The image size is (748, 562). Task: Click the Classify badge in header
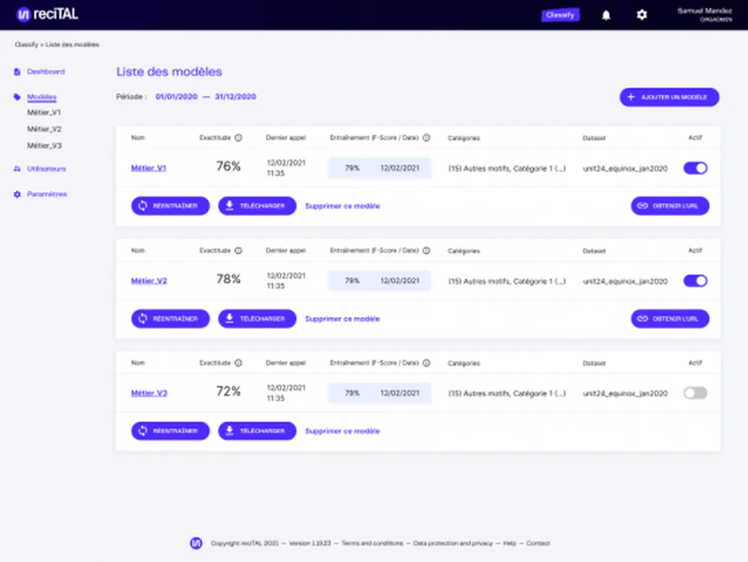[x=560, y=15]
